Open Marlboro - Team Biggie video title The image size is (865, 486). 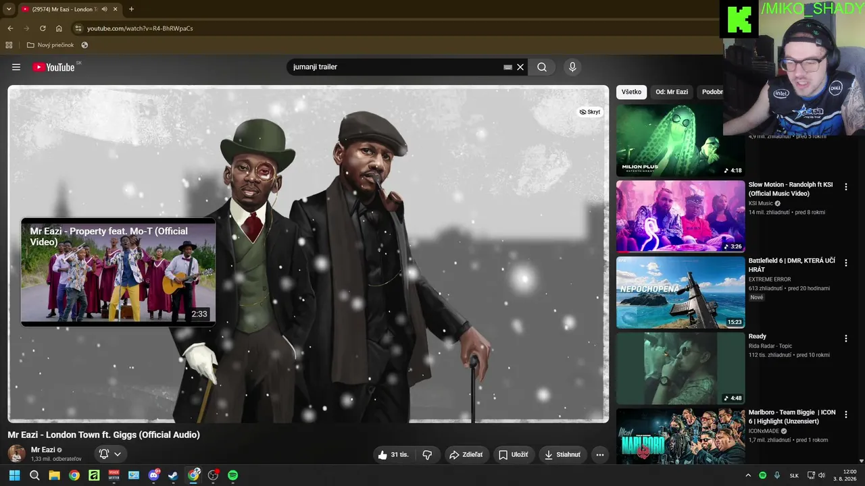click(792, 416)
